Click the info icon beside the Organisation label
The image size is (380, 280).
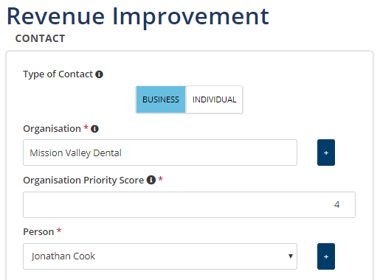click(x=94, y=129)
